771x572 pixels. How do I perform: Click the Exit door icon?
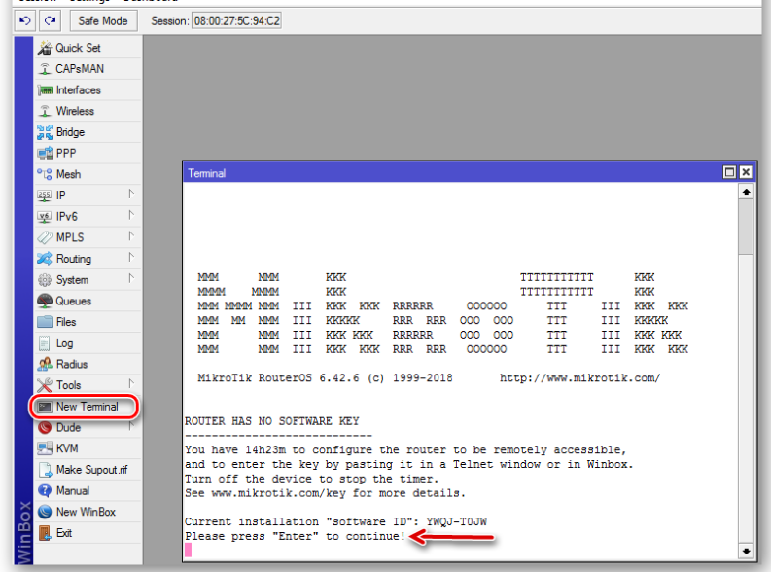(45, 533)
